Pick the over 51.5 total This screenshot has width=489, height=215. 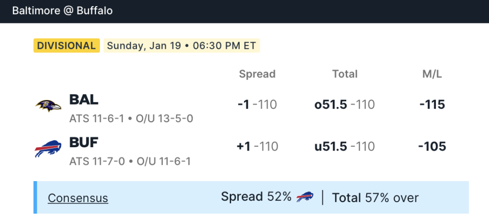[344, 104]
